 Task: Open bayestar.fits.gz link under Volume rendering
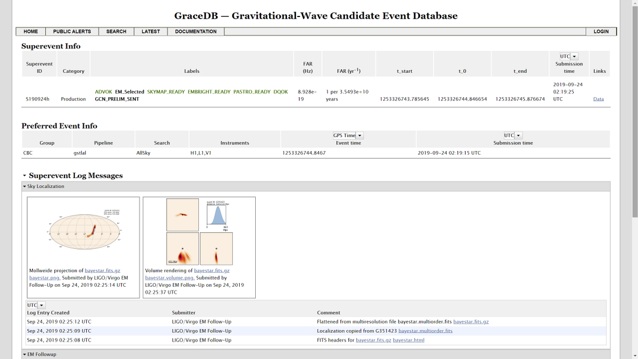point(212,271)
